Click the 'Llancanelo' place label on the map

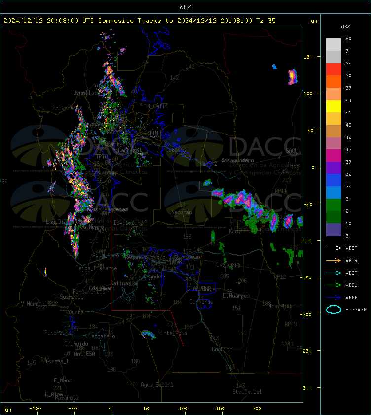pyautogui.click(x=100, y=336)
